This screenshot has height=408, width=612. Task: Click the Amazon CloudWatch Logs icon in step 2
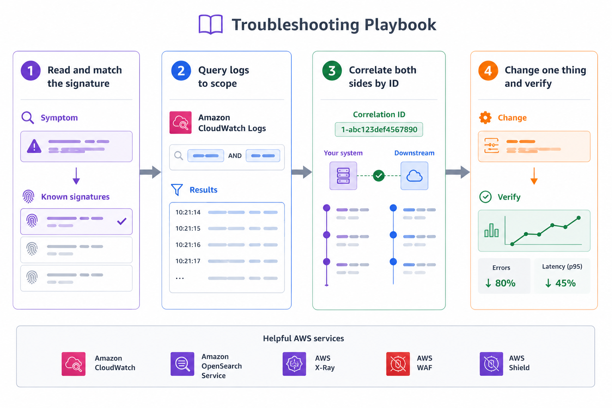[180, 122]
